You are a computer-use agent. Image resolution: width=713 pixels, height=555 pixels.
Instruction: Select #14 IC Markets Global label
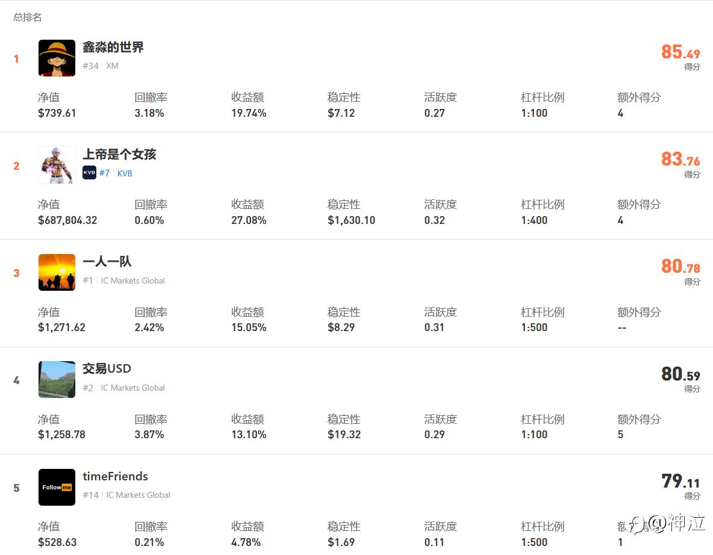(126, 495)
